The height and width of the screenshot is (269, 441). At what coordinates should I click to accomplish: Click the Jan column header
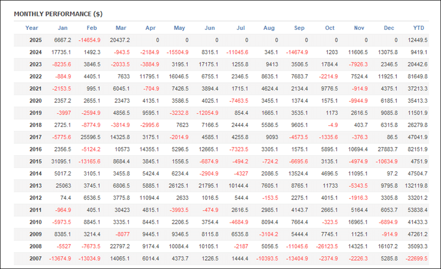pyautogui.click(x=63, y=28)
